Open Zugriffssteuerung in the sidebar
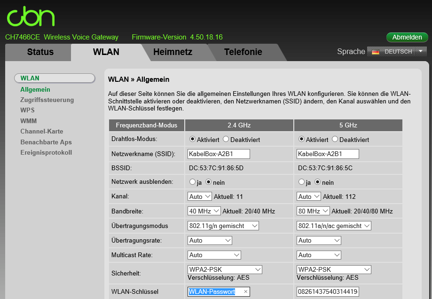 tap(47, 100)
